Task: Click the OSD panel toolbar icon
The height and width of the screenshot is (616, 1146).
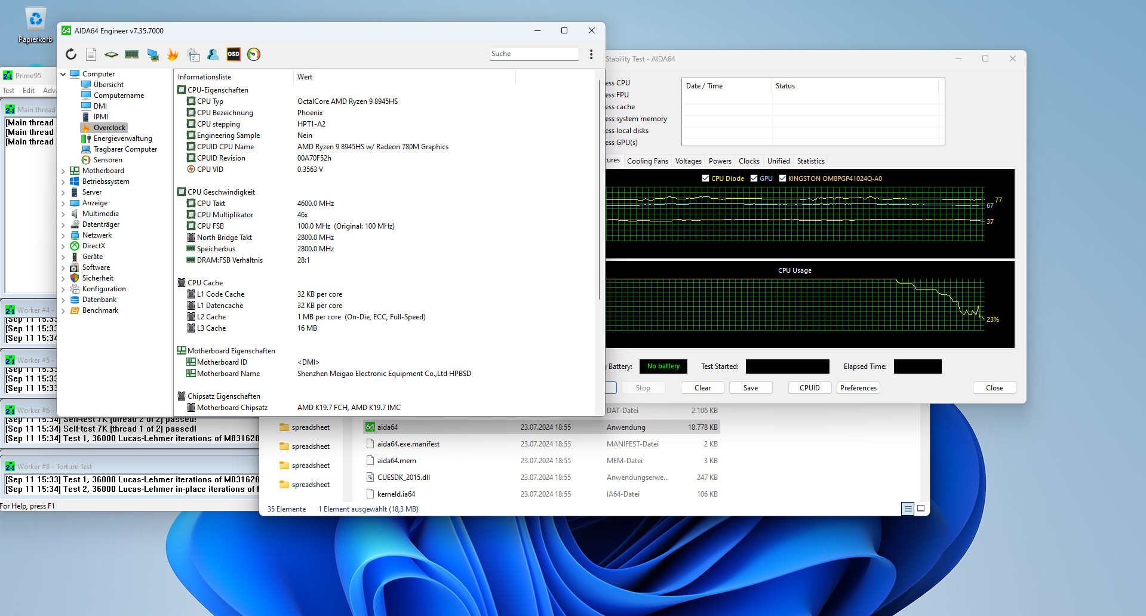Action: (233, 54)
